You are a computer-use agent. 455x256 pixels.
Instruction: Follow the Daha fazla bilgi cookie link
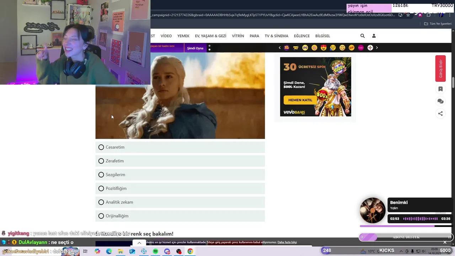[287, 242]
